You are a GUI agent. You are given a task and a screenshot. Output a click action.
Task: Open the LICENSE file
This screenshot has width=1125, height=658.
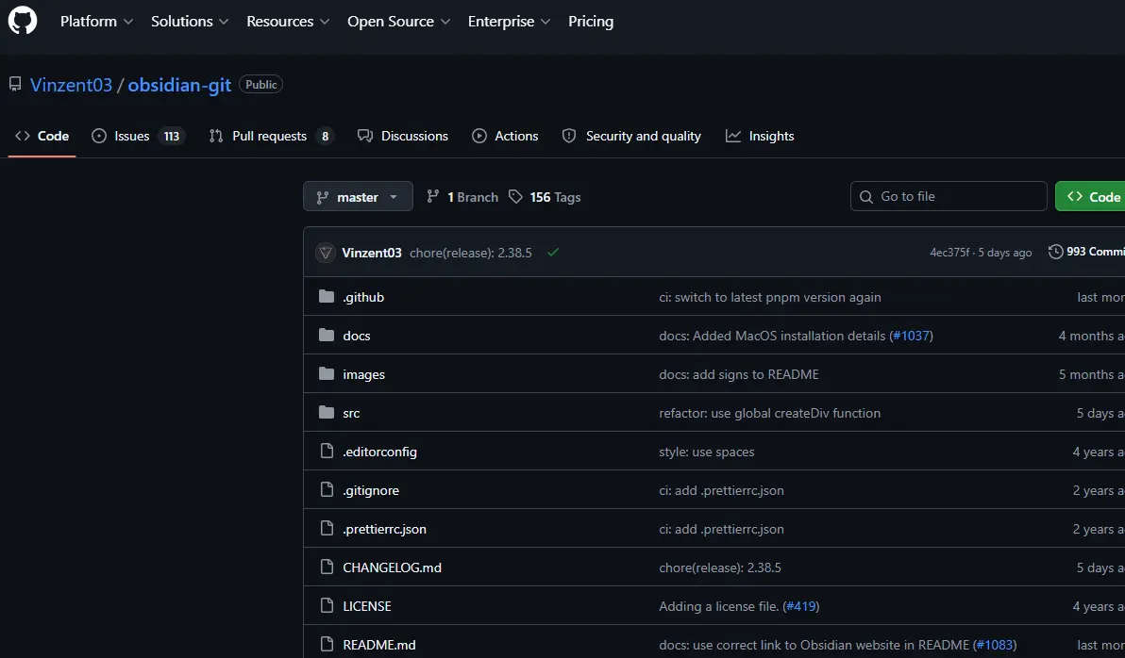(x=366, y=606)
